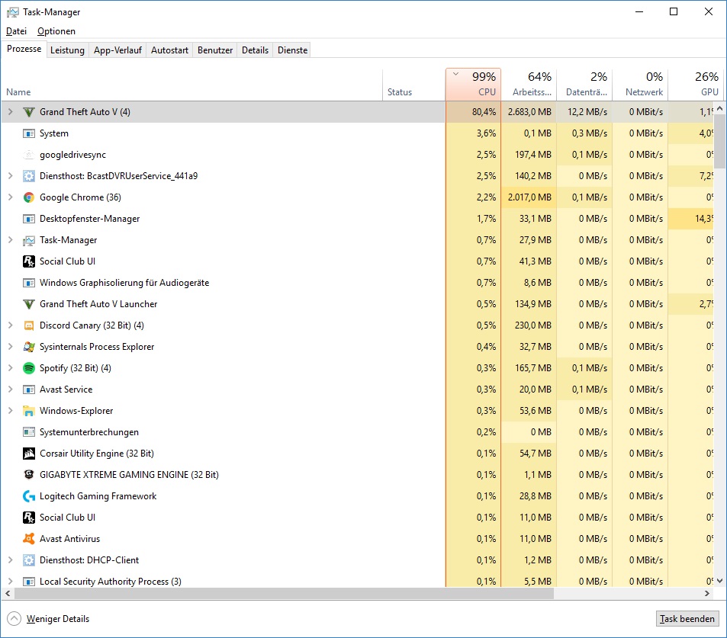Expand Sysinternals Process Explorer row
Viewport: 727px width, 638px height.
coord(10,346)
